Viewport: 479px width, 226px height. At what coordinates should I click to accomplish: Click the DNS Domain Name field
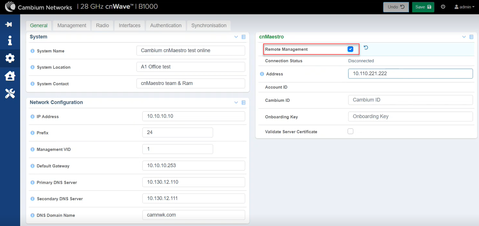[x=193, y=215]
